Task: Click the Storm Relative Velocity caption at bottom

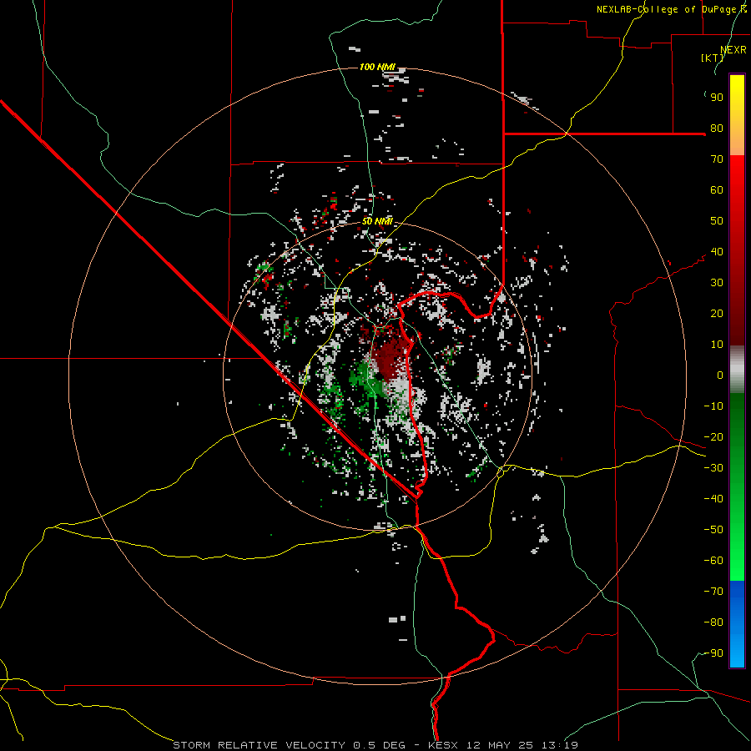Action: 375,745
